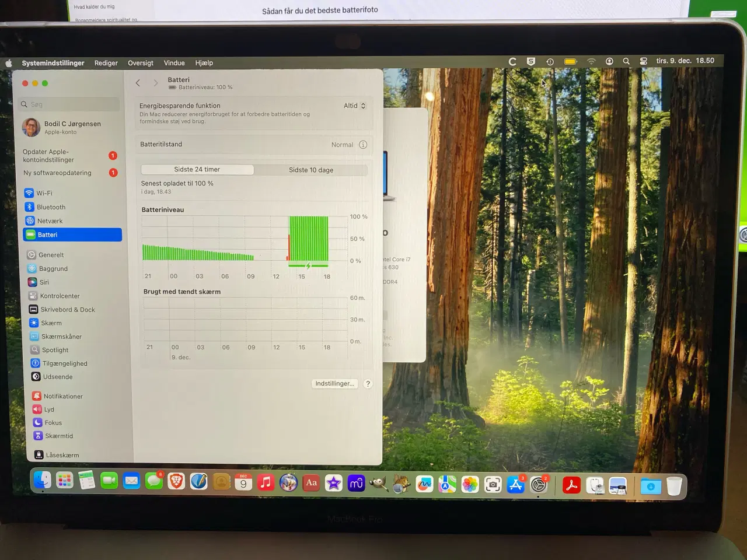Click the Søg search field in sidebar

68,104
